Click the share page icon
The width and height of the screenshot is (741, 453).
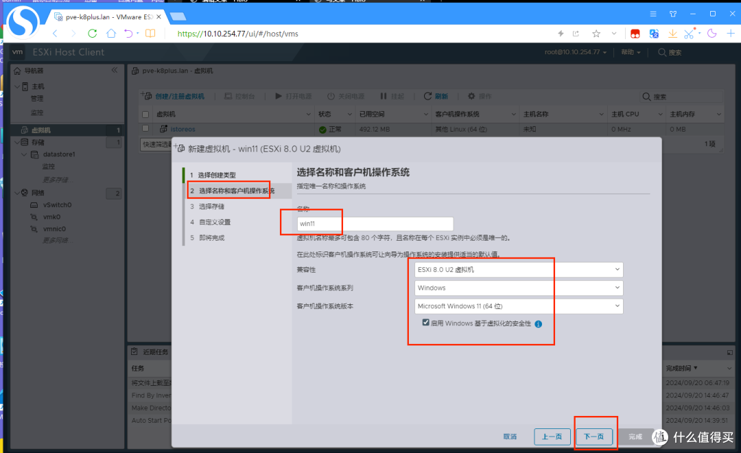pyautogui.click(x=576, y=34)
